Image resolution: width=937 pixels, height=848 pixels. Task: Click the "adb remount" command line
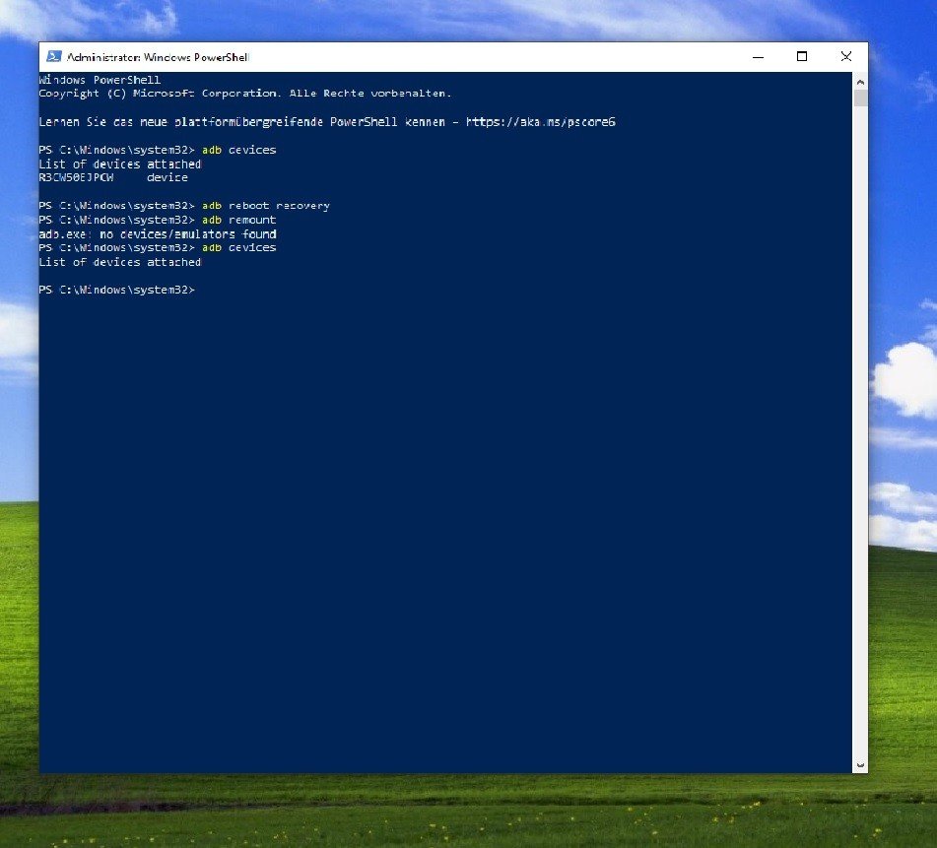pyautogui.click(x=238, y=220)
